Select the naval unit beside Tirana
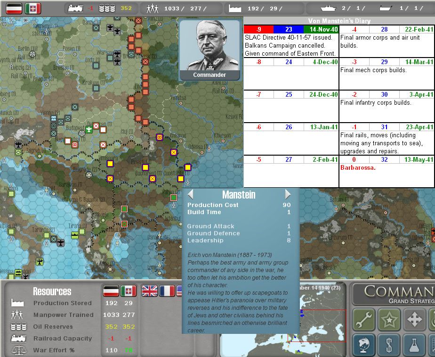435x357 pixels. (x=75, y=235)
